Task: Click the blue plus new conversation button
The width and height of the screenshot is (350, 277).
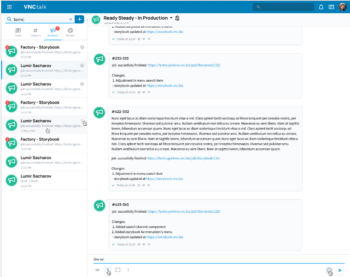Action: coord(79,19)
